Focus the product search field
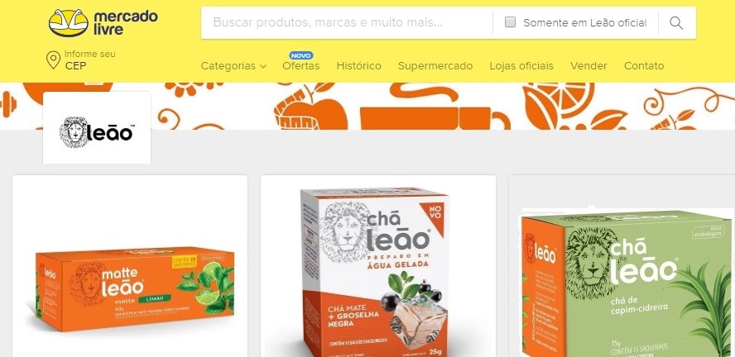This screenshot has width=735, height=357. click(x=347, y=22)
